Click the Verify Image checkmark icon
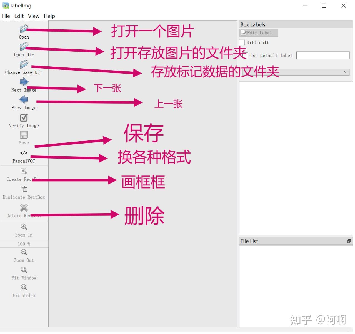 pyautogui.click(x=24, y=118)
